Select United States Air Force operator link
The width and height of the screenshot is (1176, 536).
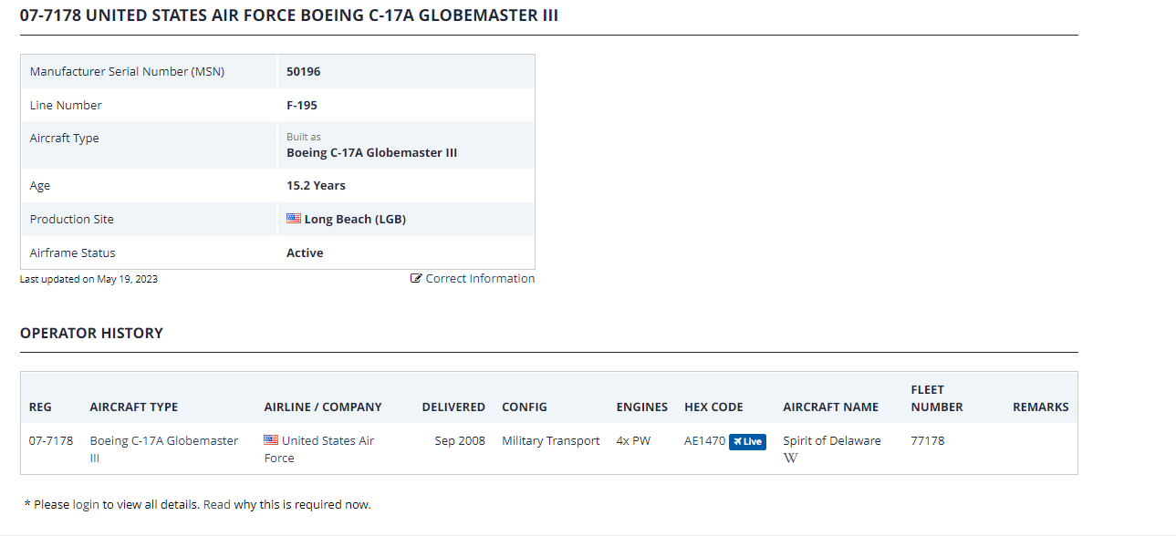tap(319, 449)
